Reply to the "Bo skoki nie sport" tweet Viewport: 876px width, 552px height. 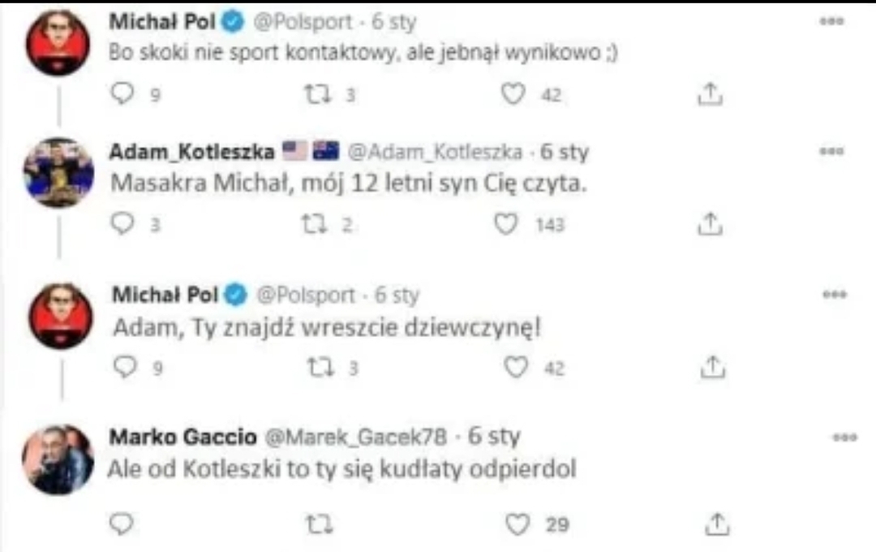(x=121, y=95)
